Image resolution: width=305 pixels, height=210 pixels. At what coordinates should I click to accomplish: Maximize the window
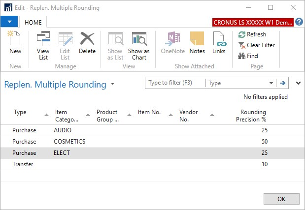[271, 7]
